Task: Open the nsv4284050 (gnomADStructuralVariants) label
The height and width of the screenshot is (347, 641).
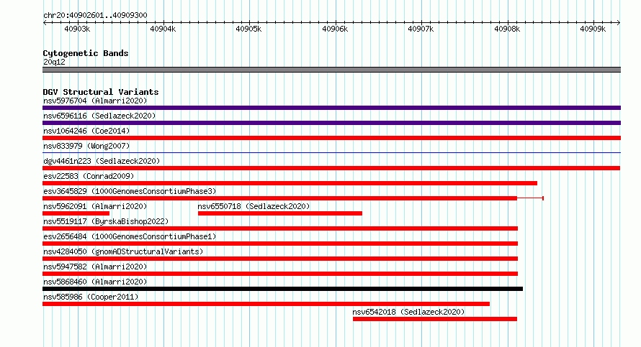Action: 123,251
